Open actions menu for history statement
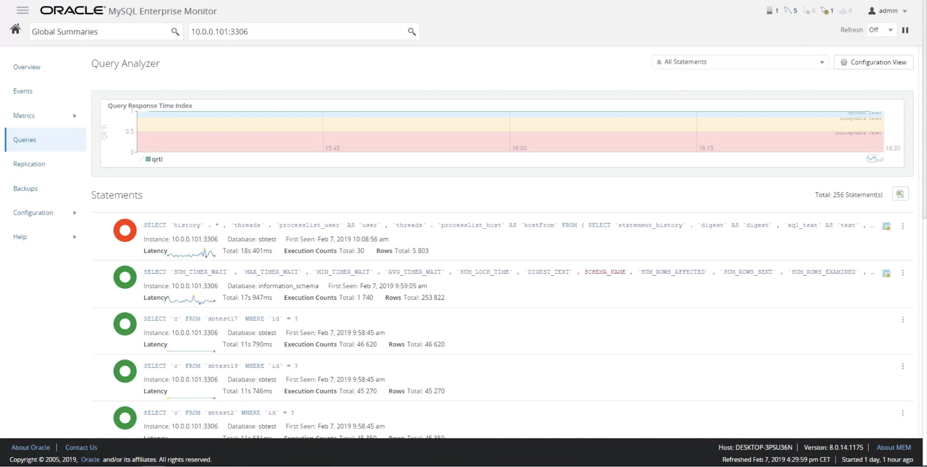Image resolution: width=927 pixels, height=467 pixels. 902,226
